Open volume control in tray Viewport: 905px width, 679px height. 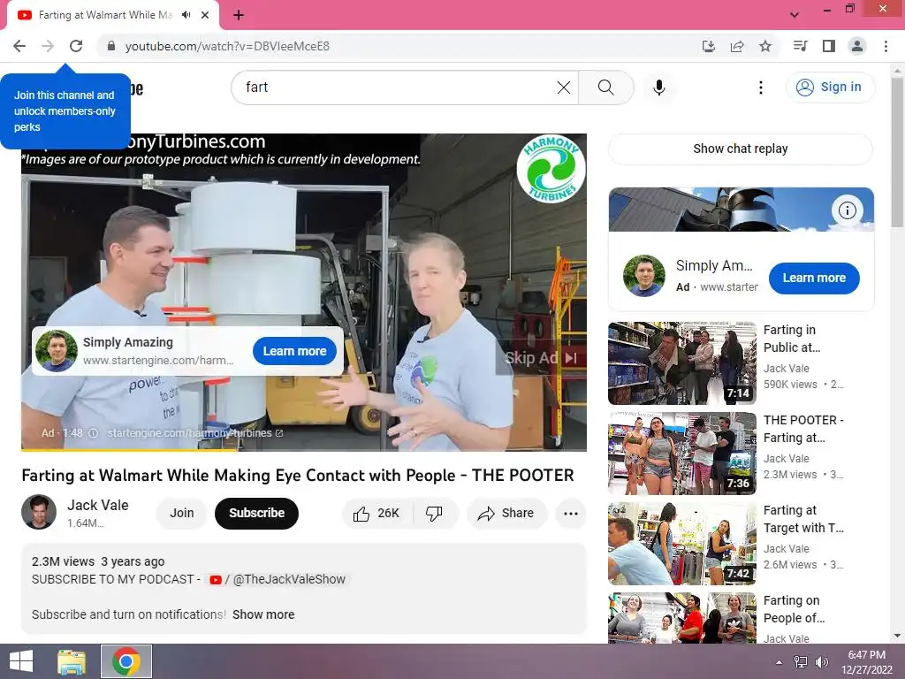tap(821, 662)
